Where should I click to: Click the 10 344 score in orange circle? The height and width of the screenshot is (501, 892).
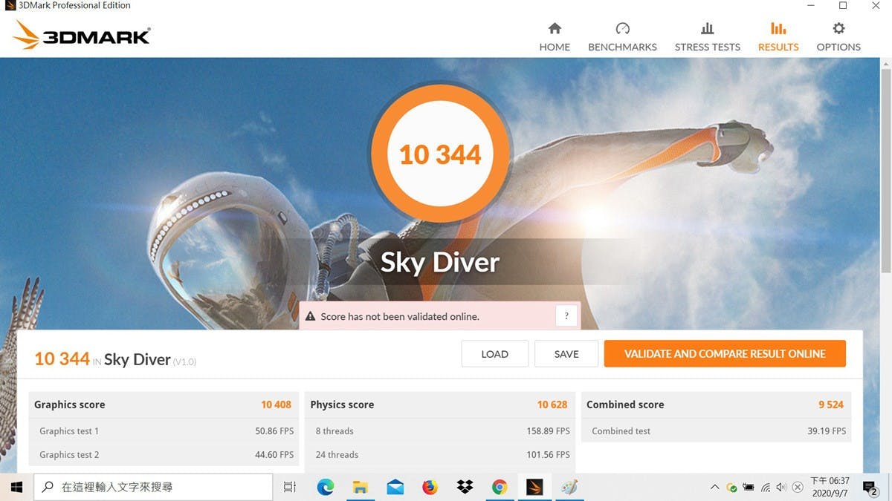coord(440,154)
